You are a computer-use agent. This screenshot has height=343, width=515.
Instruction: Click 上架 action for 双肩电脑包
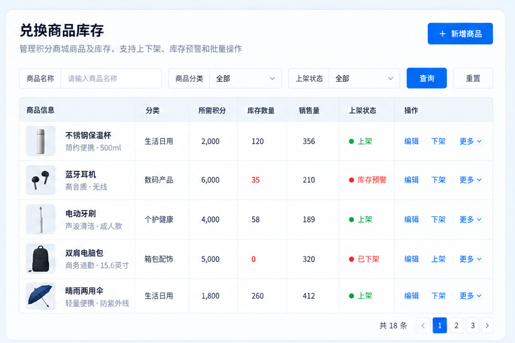click(x=438, y=259)
